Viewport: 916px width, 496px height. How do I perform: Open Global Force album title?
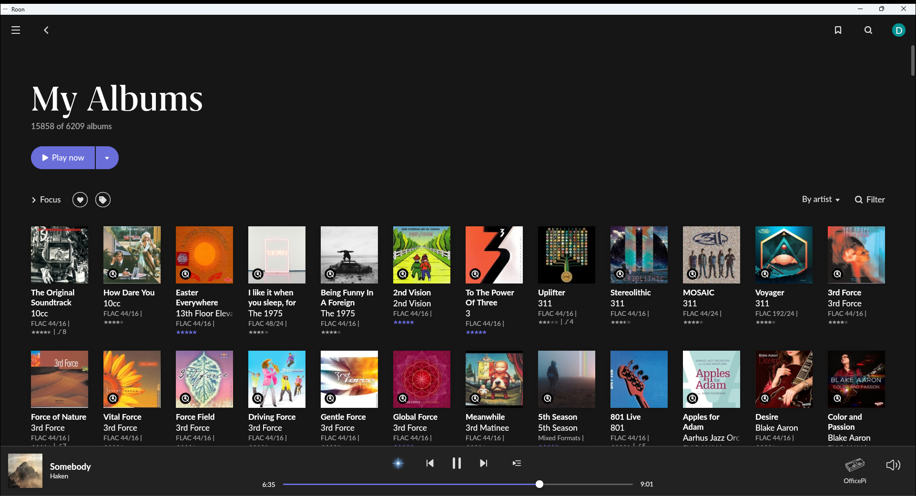click(415, 417)
